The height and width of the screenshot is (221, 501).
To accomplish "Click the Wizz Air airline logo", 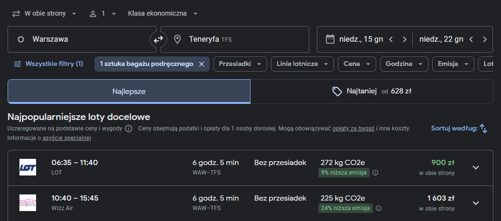I will pos(28,203).
